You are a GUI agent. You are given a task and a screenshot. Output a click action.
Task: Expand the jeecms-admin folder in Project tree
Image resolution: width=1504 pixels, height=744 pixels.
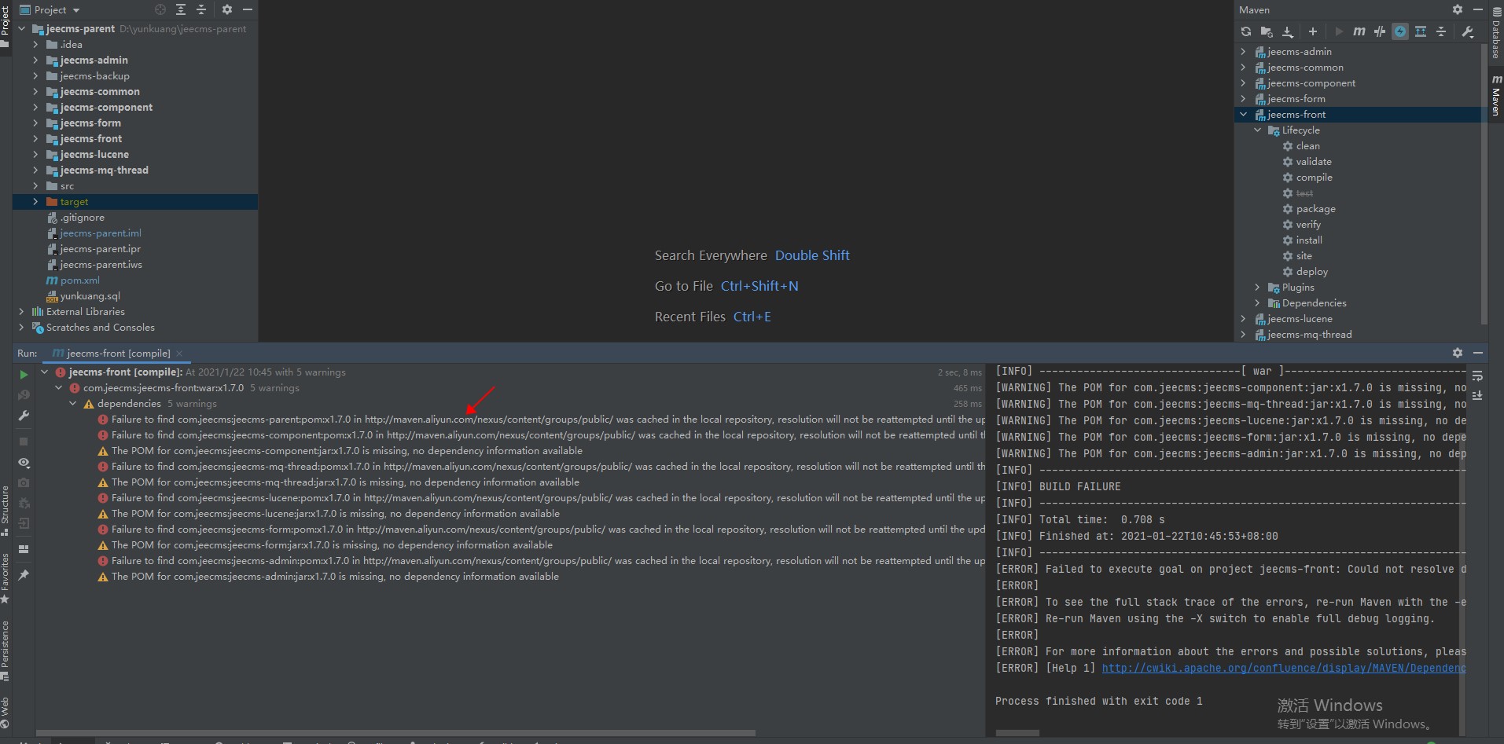pyautogui.click(x=35, y=60)
